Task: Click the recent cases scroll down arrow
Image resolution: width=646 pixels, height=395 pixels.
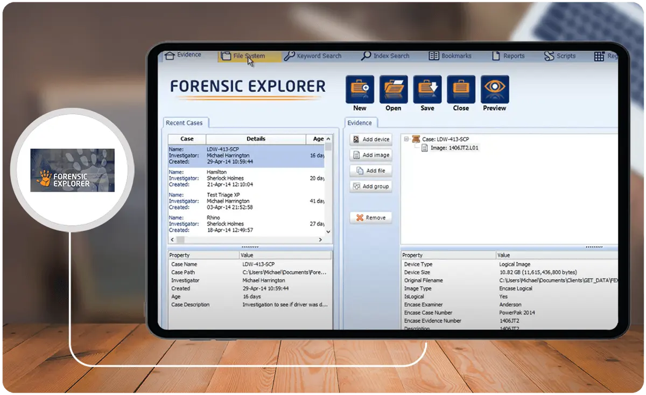Action: [x=329, y=231]
